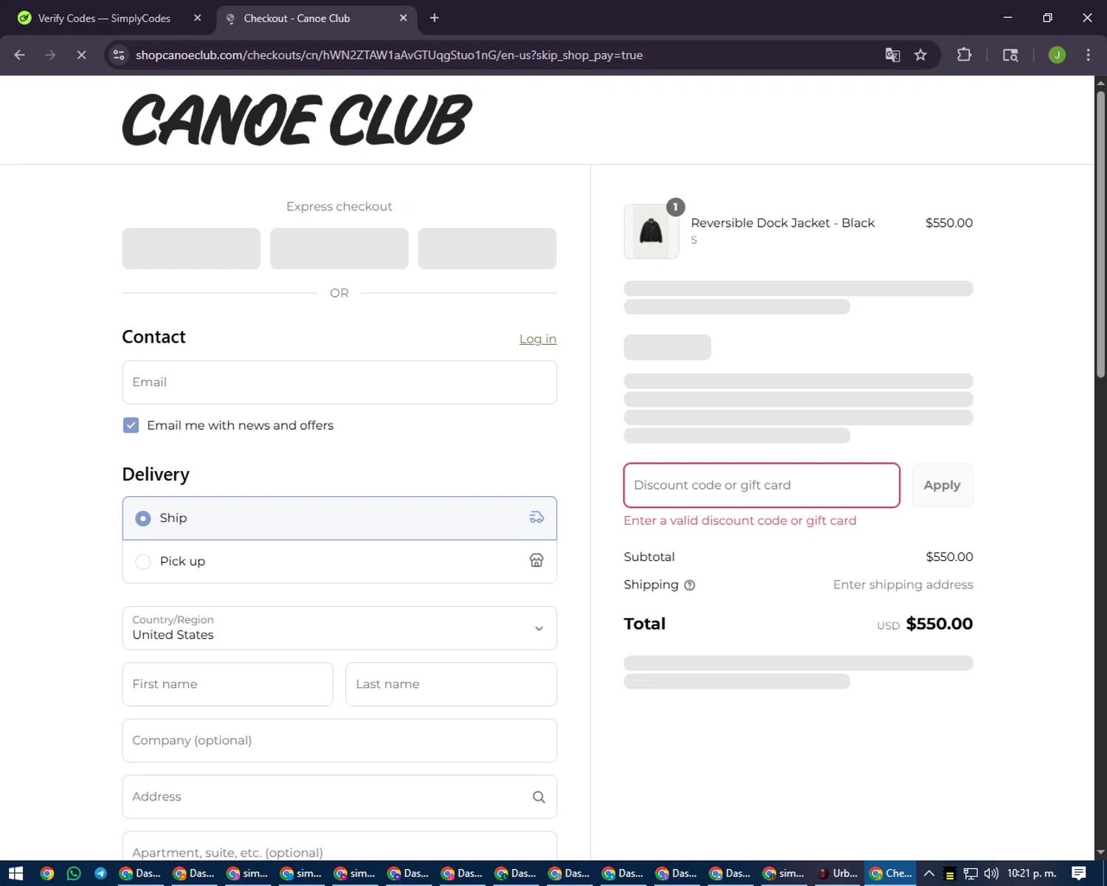Viewport: 1107px width, 886px height.
Task: Click Reversible Dock Jacket - Black title
Action: [x=783, y=223]
